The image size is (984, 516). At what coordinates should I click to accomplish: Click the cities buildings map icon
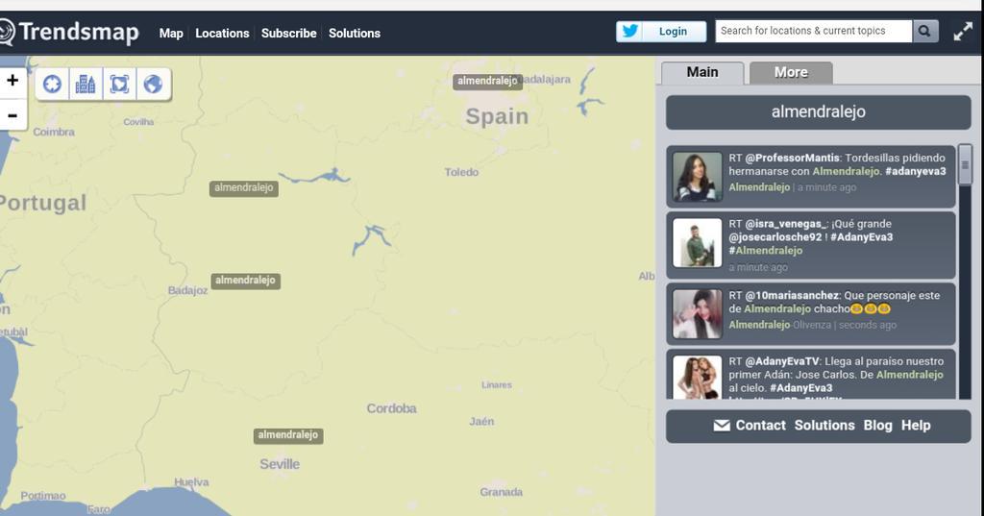(x=86, y=84)
